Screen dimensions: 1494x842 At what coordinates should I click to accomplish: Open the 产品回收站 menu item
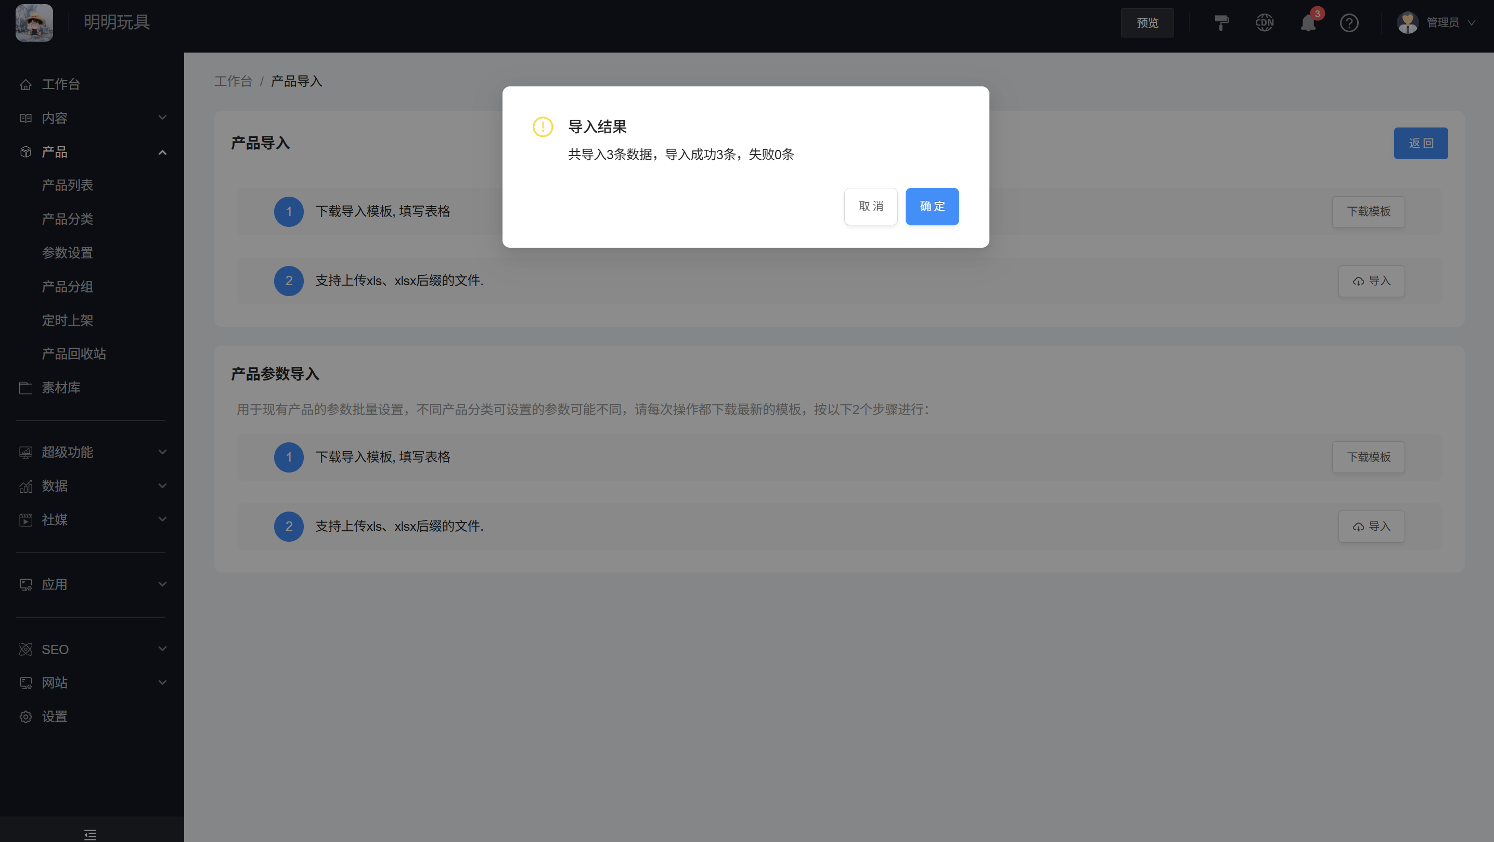(x=74, y=354)
